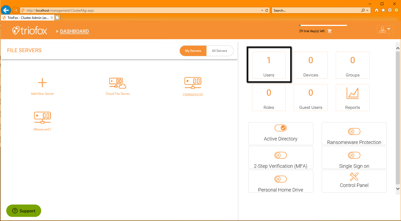Switch to the All Servers tab
The image size is (401, 221).
pyautogui.click(x=220, y=51)
